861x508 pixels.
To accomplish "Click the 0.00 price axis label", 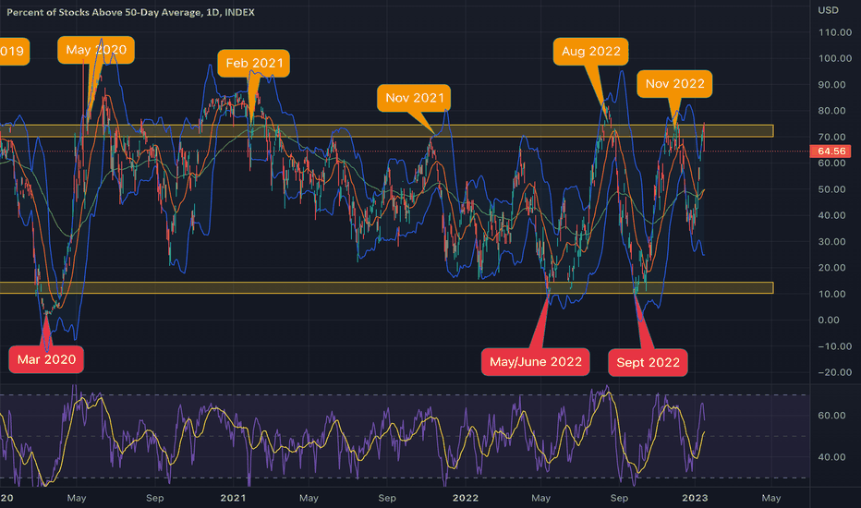I will tap(828, 321).
